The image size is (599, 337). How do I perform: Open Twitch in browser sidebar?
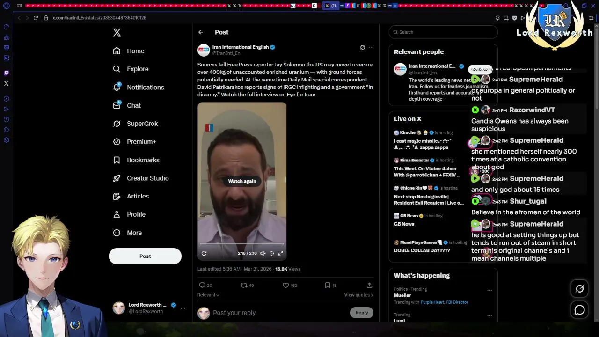(6, 73)
